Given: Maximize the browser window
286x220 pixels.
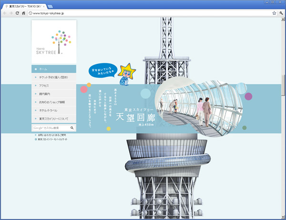Looking at the screenshot, I should (273, 2).
